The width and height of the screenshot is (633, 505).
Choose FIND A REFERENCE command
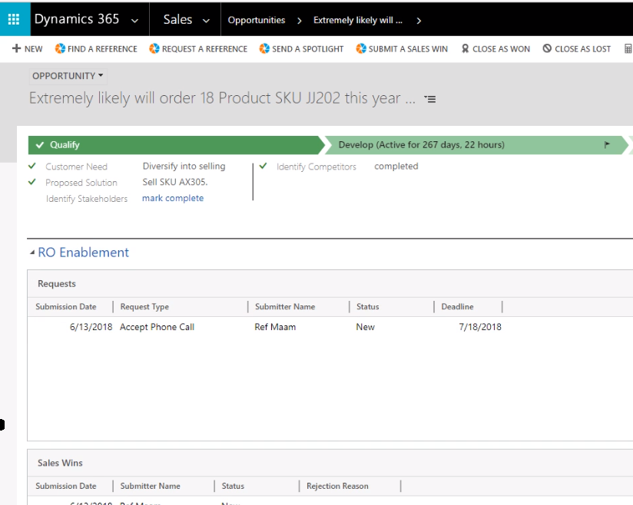click(102, 49)
